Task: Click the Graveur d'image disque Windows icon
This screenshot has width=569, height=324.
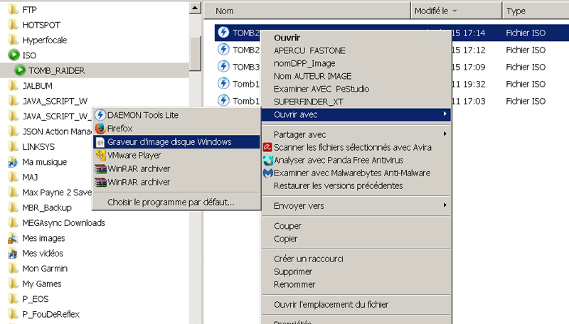Action: (x=100, y=142)
